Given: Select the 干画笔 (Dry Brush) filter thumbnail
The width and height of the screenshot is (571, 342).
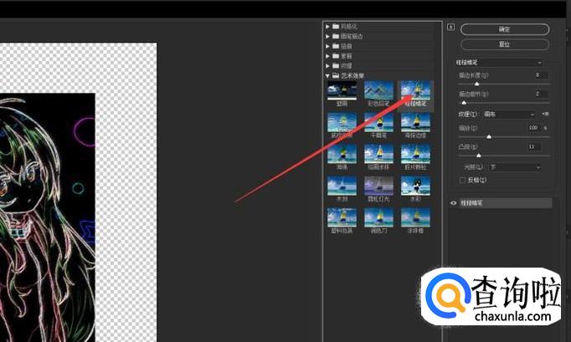Looking at the screenshot, I should click(378, 122).
